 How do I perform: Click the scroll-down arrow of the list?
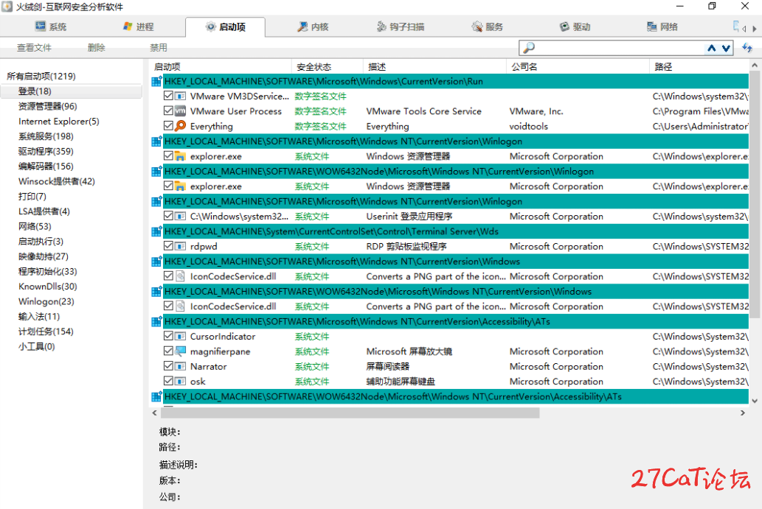754,401
